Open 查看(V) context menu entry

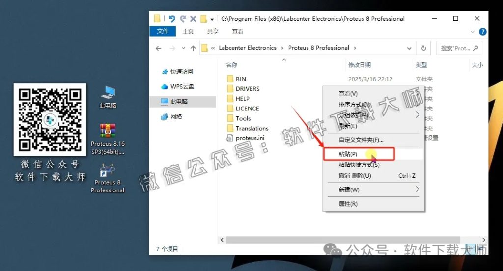point(373,94)
